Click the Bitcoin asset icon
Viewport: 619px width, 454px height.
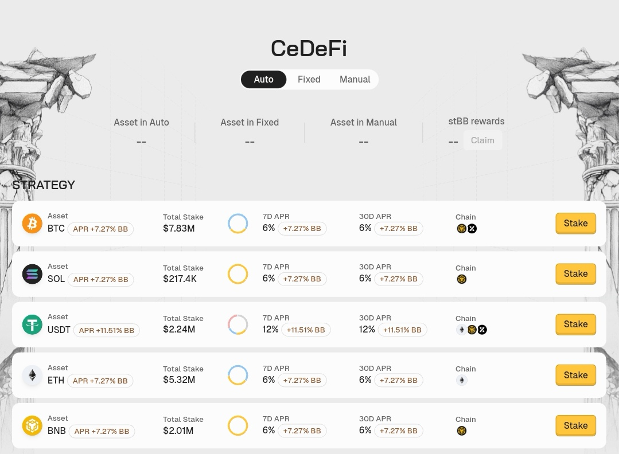(x=32, y=223)
